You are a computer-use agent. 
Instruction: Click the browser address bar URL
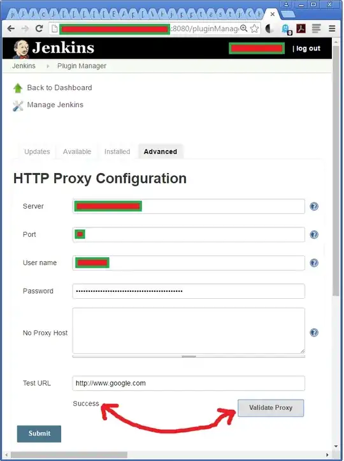pos(150,29)
